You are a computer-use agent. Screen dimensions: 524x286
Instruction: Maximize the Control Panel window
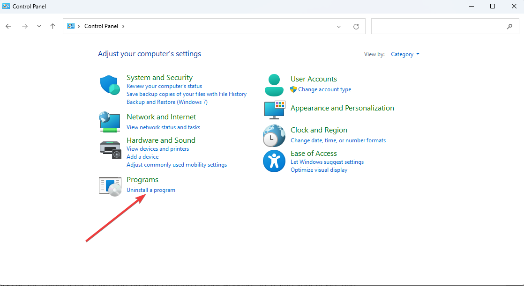tap(493, 7)
